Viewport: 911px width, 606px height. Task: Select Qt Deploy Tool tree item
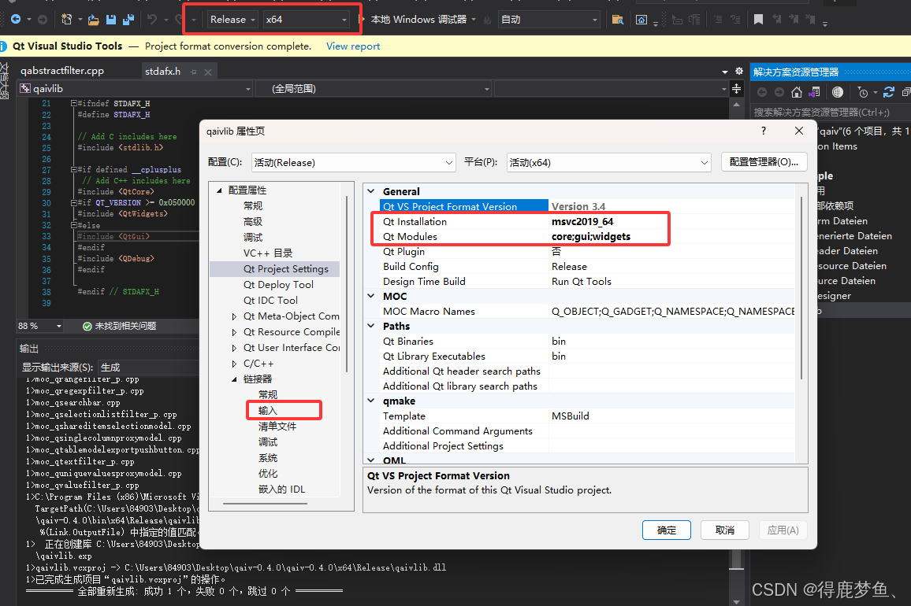click(278, 284)
